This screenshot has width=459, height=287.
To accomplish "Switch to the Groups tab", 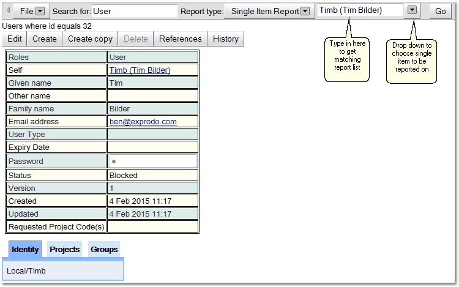I will (104, 249).
